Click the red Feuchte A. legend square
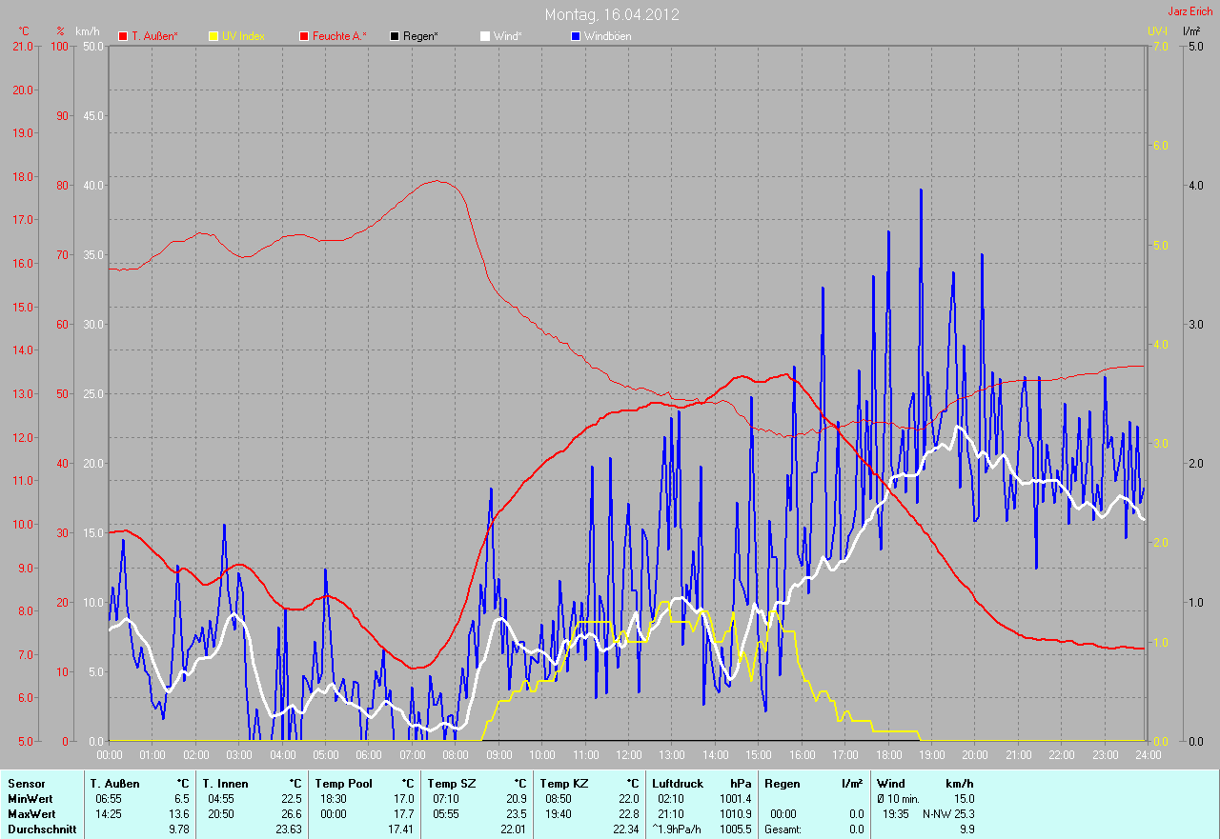1220x839 pixels. [304, 36]
